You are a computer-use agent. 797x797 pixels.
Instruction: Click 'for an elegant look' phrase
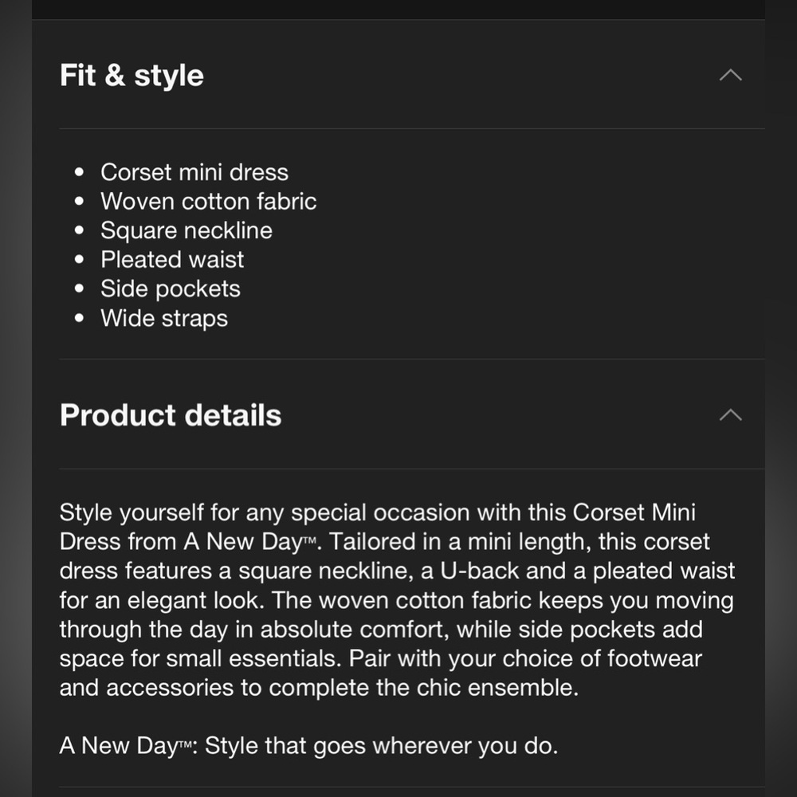coord(161,600)
